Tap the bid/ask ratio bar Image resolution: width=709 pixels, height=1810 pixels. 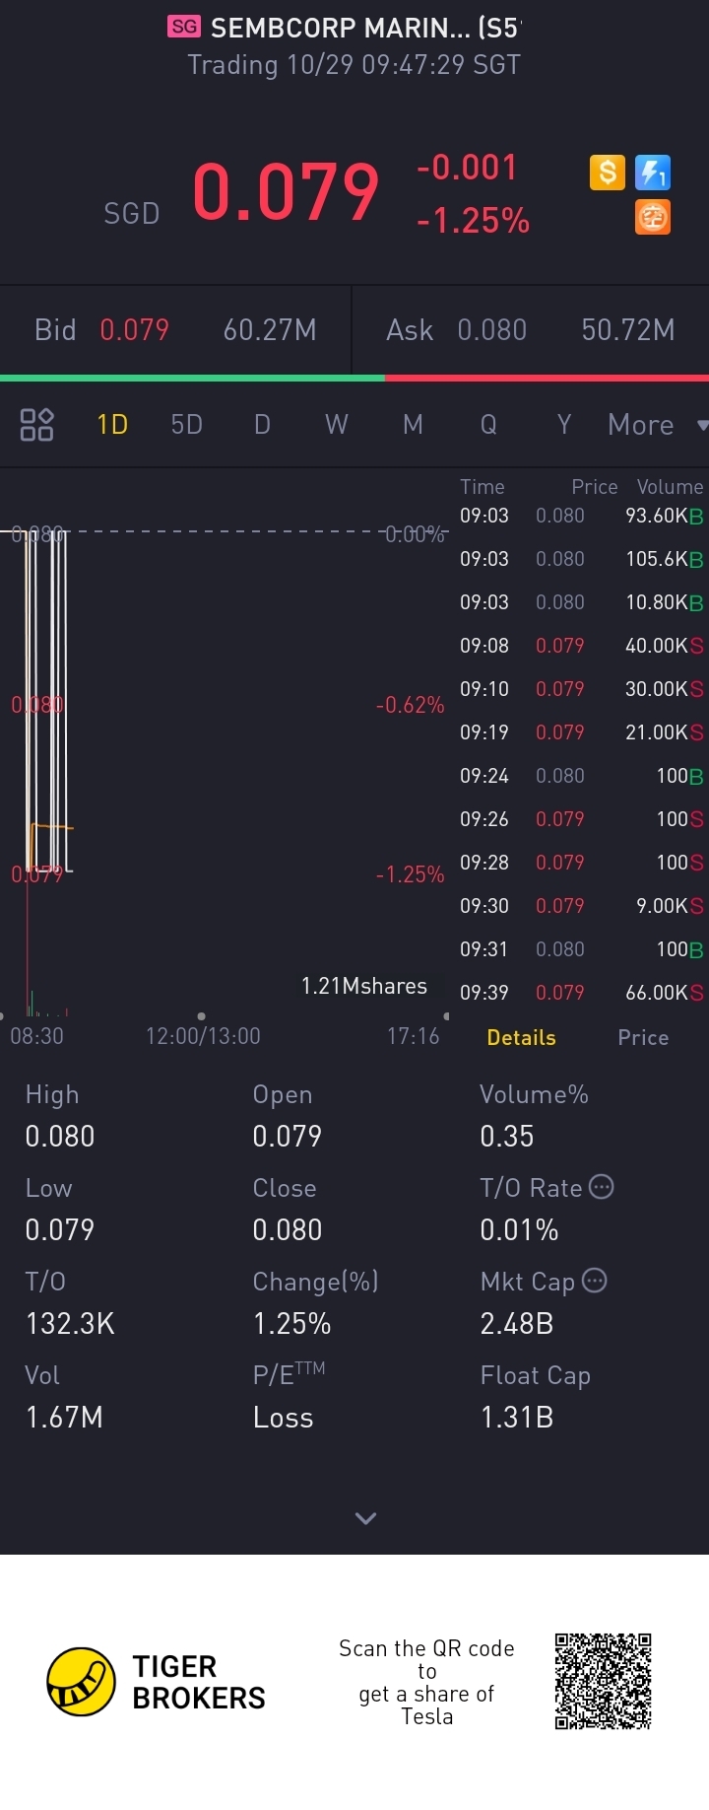click(354, 378)
